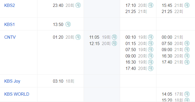
Task: Click rerun icon beside KBS2 23:40 episode
Action: [x=78, y=5]
